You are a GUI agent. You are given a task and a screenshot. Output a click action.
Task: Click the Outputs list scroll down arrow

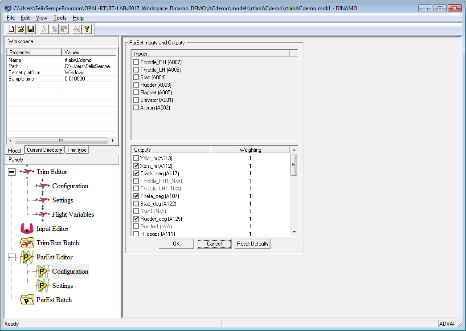[x=294, y=232]
